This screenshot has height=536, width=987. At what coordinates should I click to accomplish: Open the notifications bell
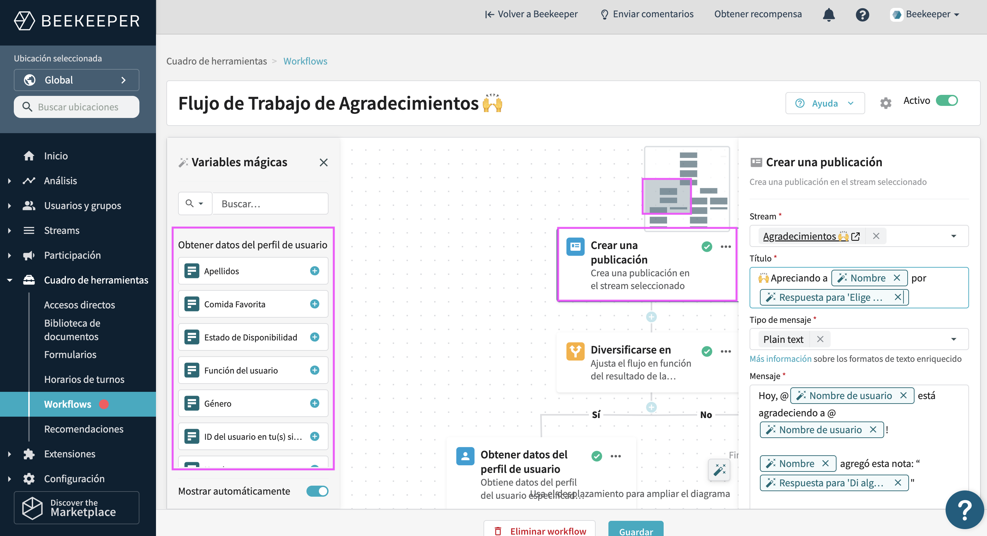(828, 14)
